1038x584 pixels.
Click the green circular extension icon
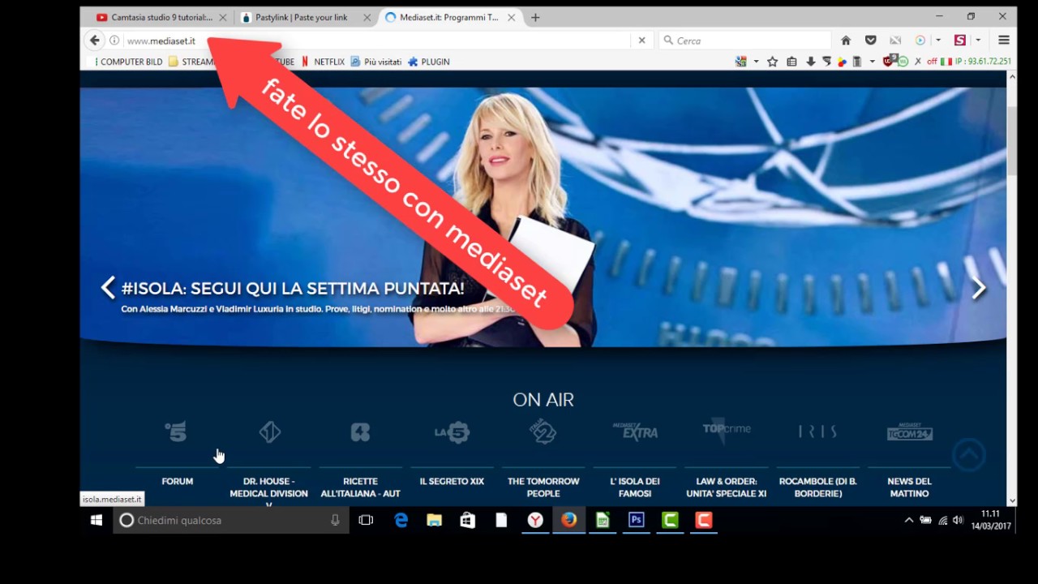(x=903, y=62)
